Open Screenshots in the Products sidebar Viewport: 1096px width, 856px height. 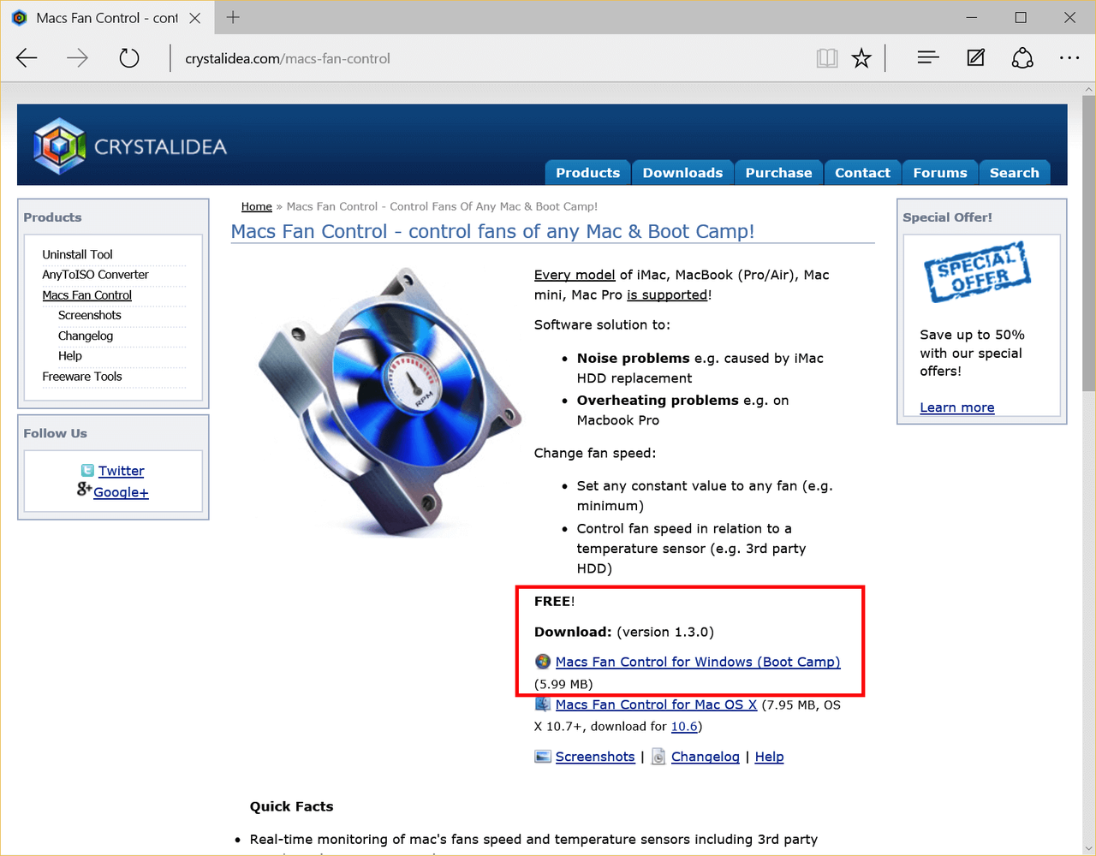(90, 315)
